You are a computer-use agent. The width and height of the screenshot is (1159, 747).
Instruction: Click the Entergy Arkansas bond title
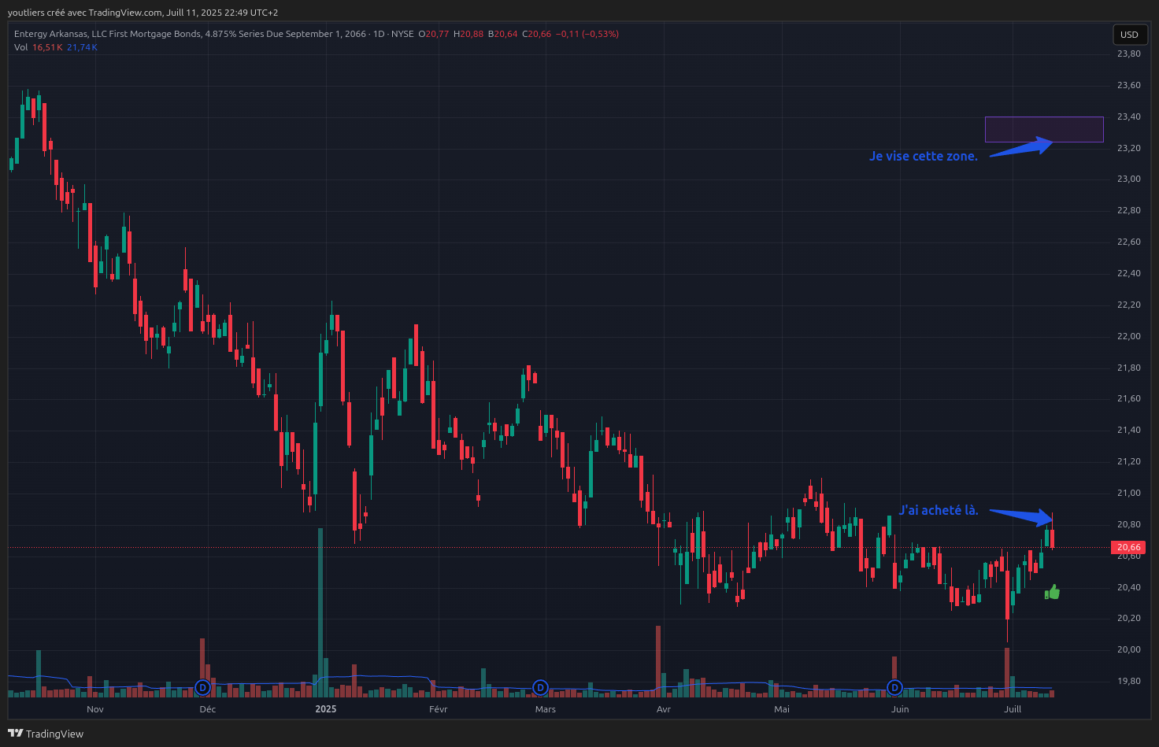tap(190, 34)
